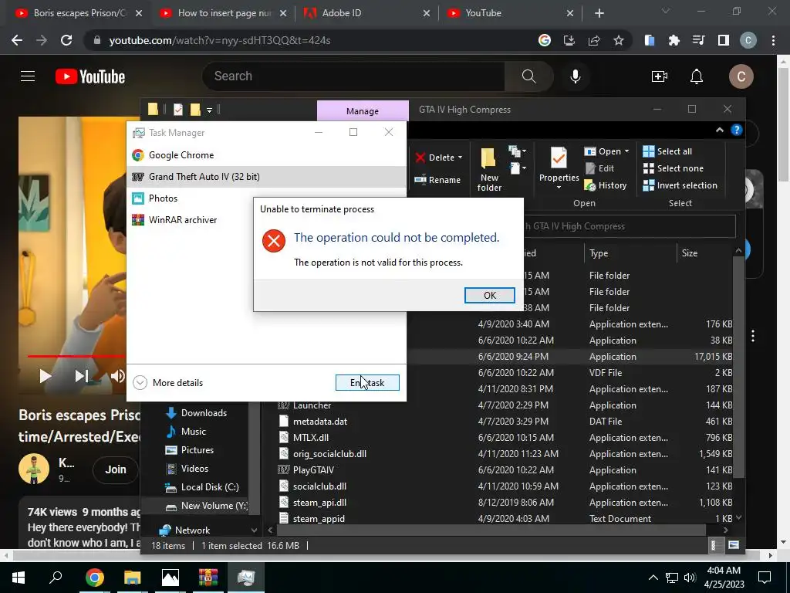Viewport: 790px width, 593px height.
Task: Click Invert selection in ribbon
Action: (x=680, y=185)
